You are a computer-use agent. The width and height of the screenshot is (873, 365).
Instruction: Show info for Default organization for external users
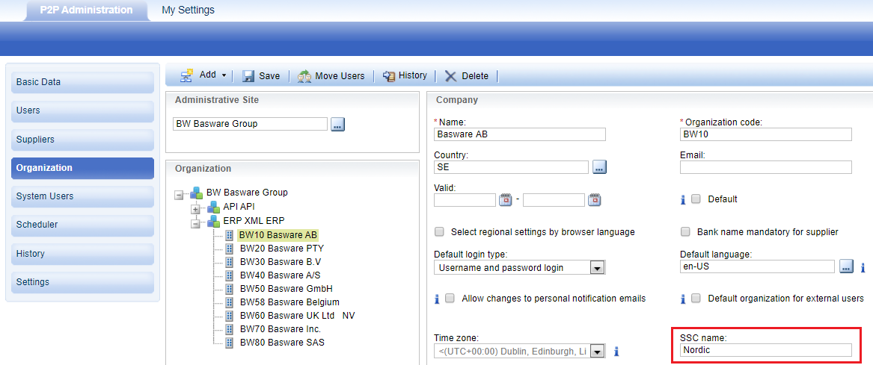pos(683,299)
